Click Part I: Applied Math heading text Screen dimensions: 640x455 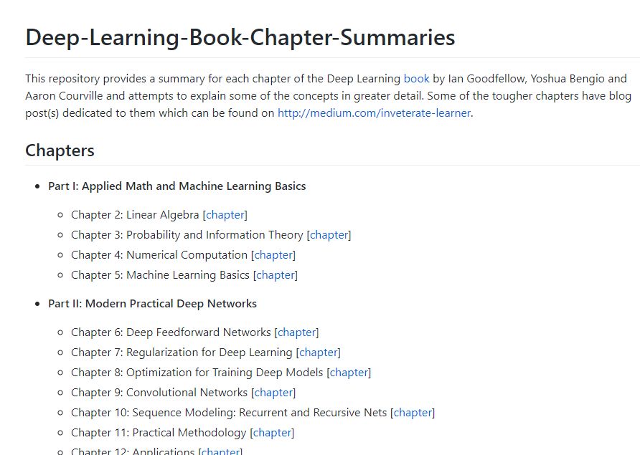click(177, 186)
